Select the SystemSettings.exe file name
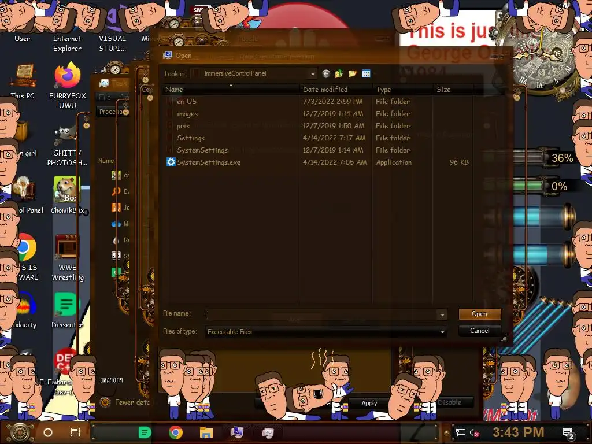Screen dimensions: 592x444 pyautogui.click(x=209, y=162)
